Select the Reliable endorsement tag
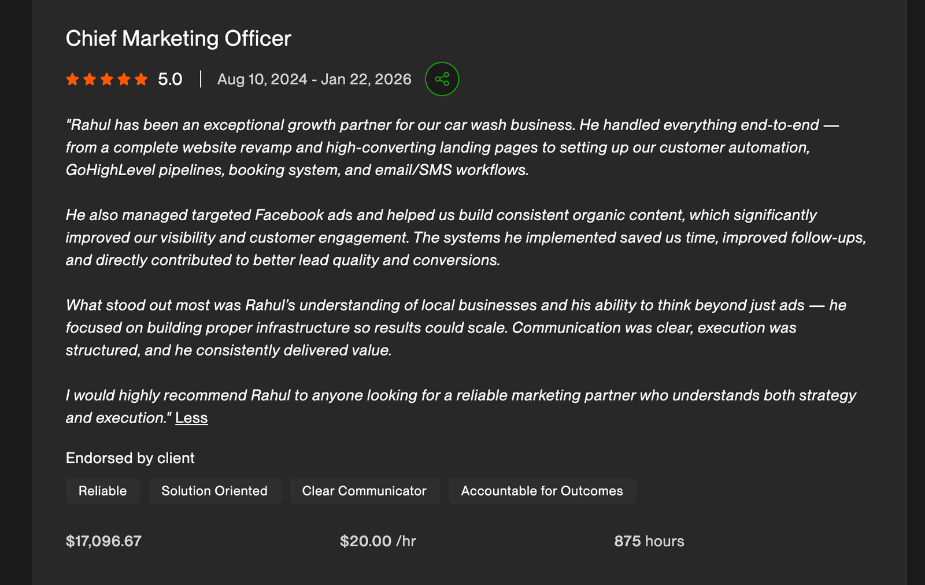 click(103, 491)
